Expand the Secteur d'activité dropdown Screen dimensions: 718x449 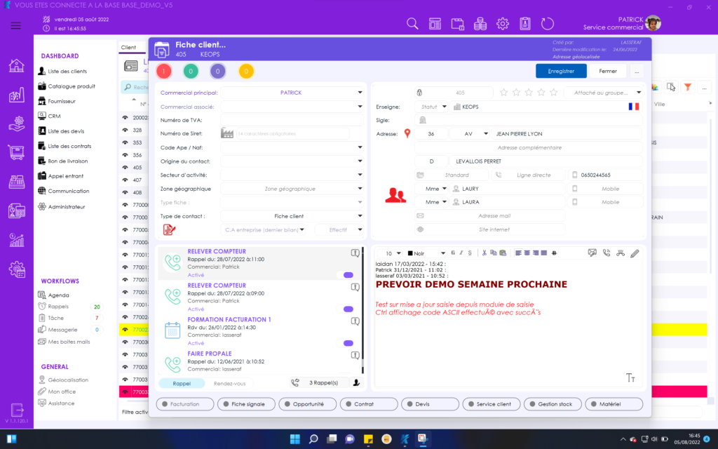pyautogui.click(x=360, y=175)
